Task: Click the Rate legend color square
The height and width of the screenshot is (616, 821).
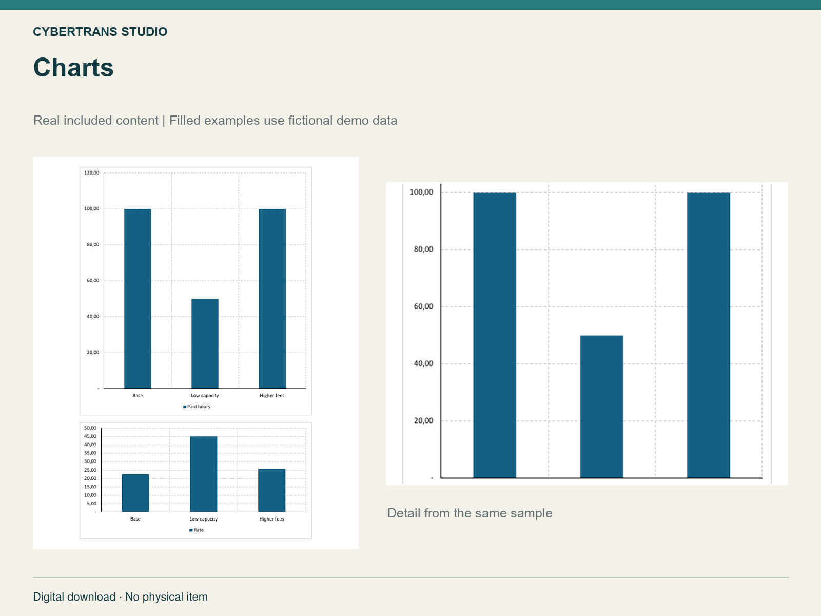Action: pos(191,530)
